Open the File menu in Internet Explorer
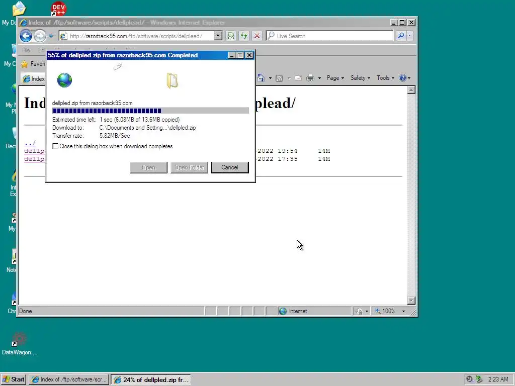The image size is (515, 386). pos(26,50)
